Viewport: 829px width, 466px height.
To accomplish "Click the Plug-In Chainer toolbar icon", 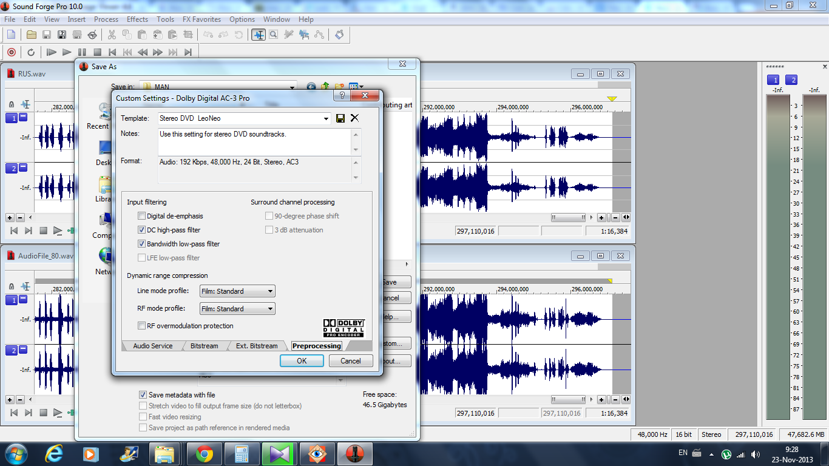I will (x=339, y=35).
